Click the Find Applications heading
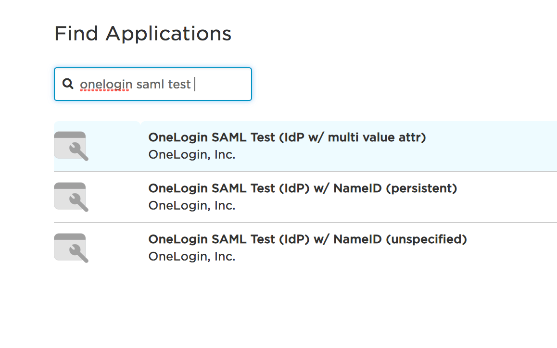Viewport: 557px width, 348px height. click(142, 33)
